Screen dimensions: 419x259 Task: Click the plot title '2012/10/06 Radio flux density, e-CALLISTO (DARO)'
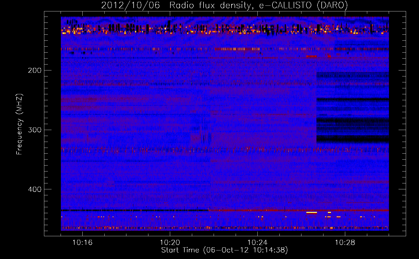pyautogui.click(x=224, y=5)
